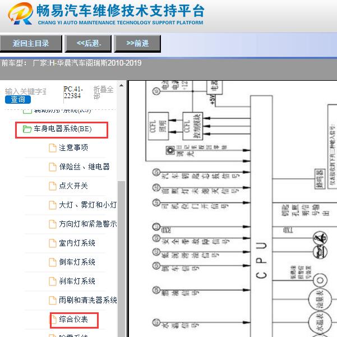Click the oil pressure warning lamp symbol
This screenshot has height=337, width=337.
coord(320,252)
